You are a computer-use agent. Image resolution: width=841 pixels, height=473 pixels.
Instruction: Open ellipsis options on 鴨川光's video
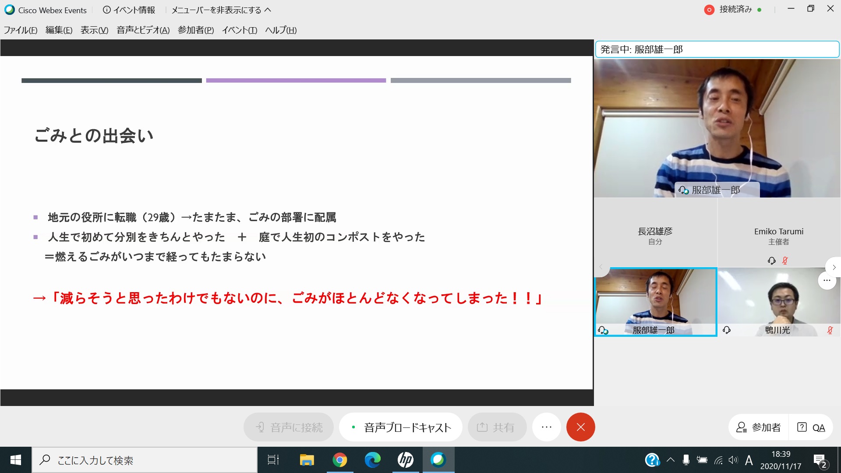(x=827, y=280)
